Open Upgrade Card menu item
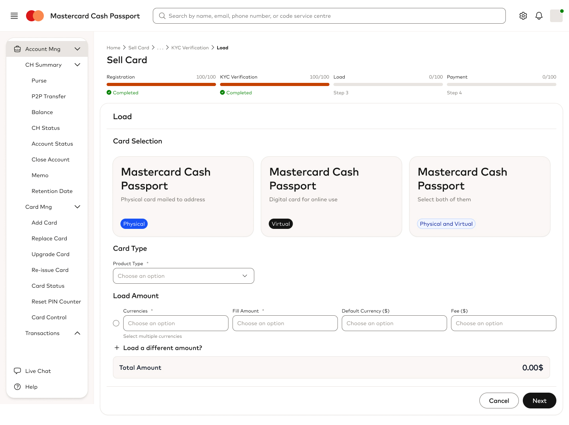This screenshot has width=569, height=425. click(51, 254)
